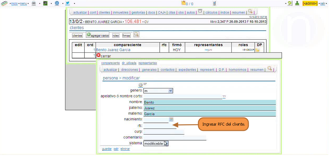Click the magnifier in persona toolbar
329x164 pixels.
pyautogui.click(x=270, y=69)
